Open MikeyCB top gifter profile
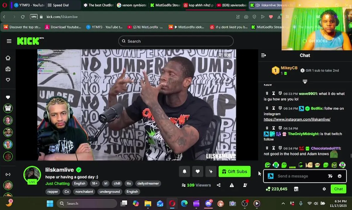Screen dimensions: 352x210 tap(289, 68)
